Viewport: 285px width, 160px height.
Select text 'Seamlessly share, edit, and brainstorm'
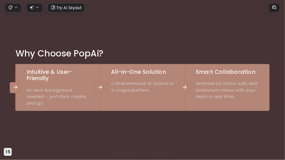[x=227, y=87]
